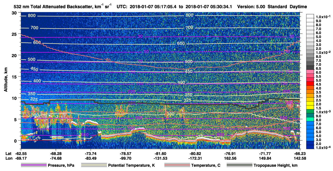333x171 pixels.
Task: Select the magenta Pressure legend line sample
Action: [x=34, y=165]
